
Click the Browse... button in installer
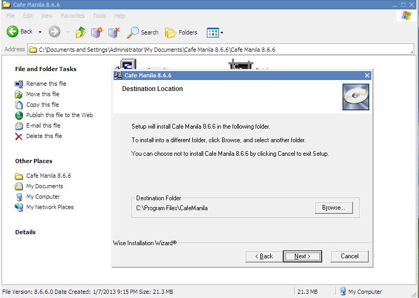(334, 208)
